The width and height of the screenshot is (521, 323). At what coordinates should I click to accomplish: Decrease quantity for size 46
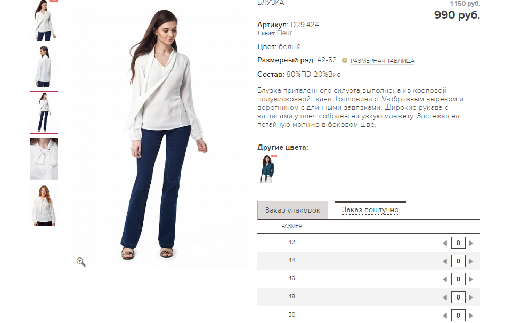tap(445, 279)
